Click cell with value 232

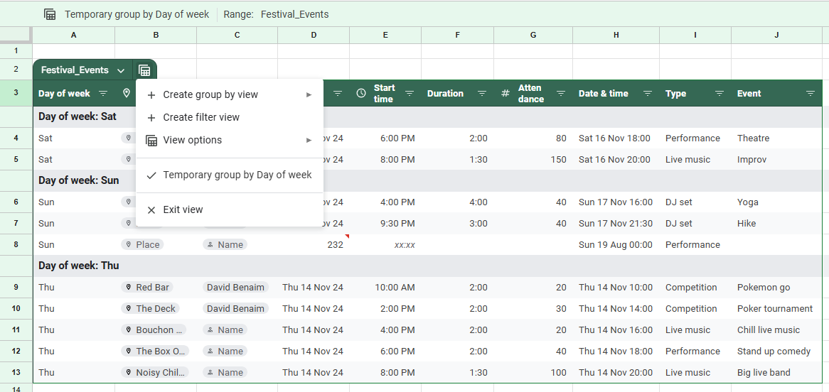click(x=313, y=244)
